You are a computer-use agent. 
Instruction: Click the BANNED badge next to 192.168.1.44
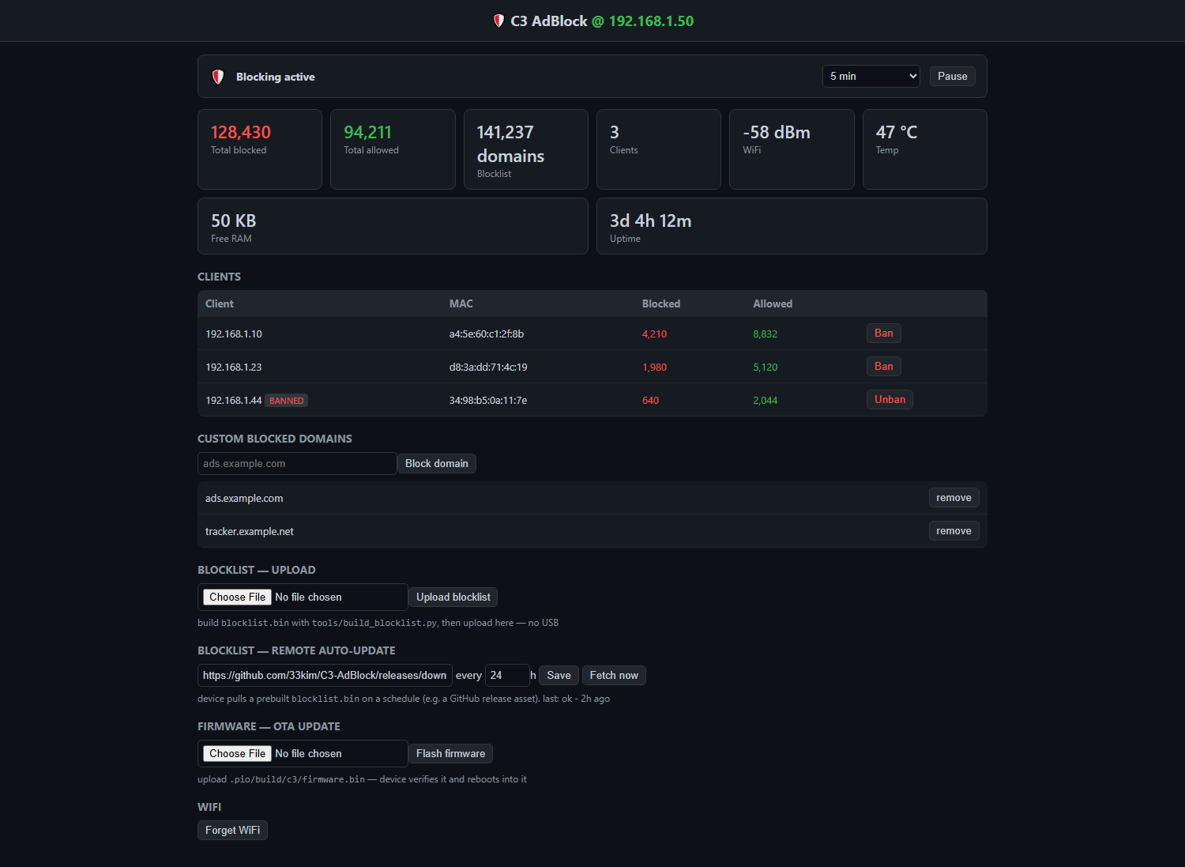click(286, 401)
